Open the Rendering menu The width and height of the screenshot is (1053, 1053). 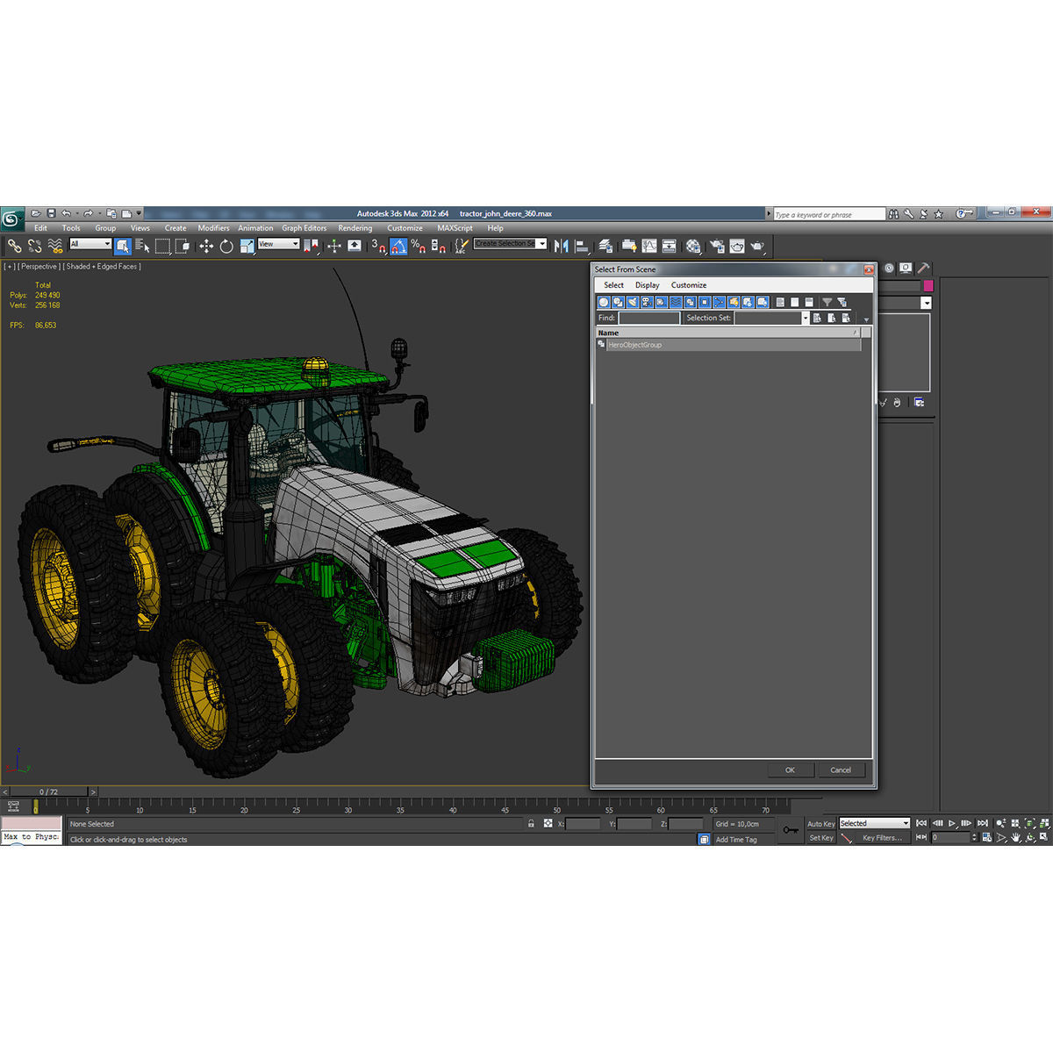click(355, 228)
